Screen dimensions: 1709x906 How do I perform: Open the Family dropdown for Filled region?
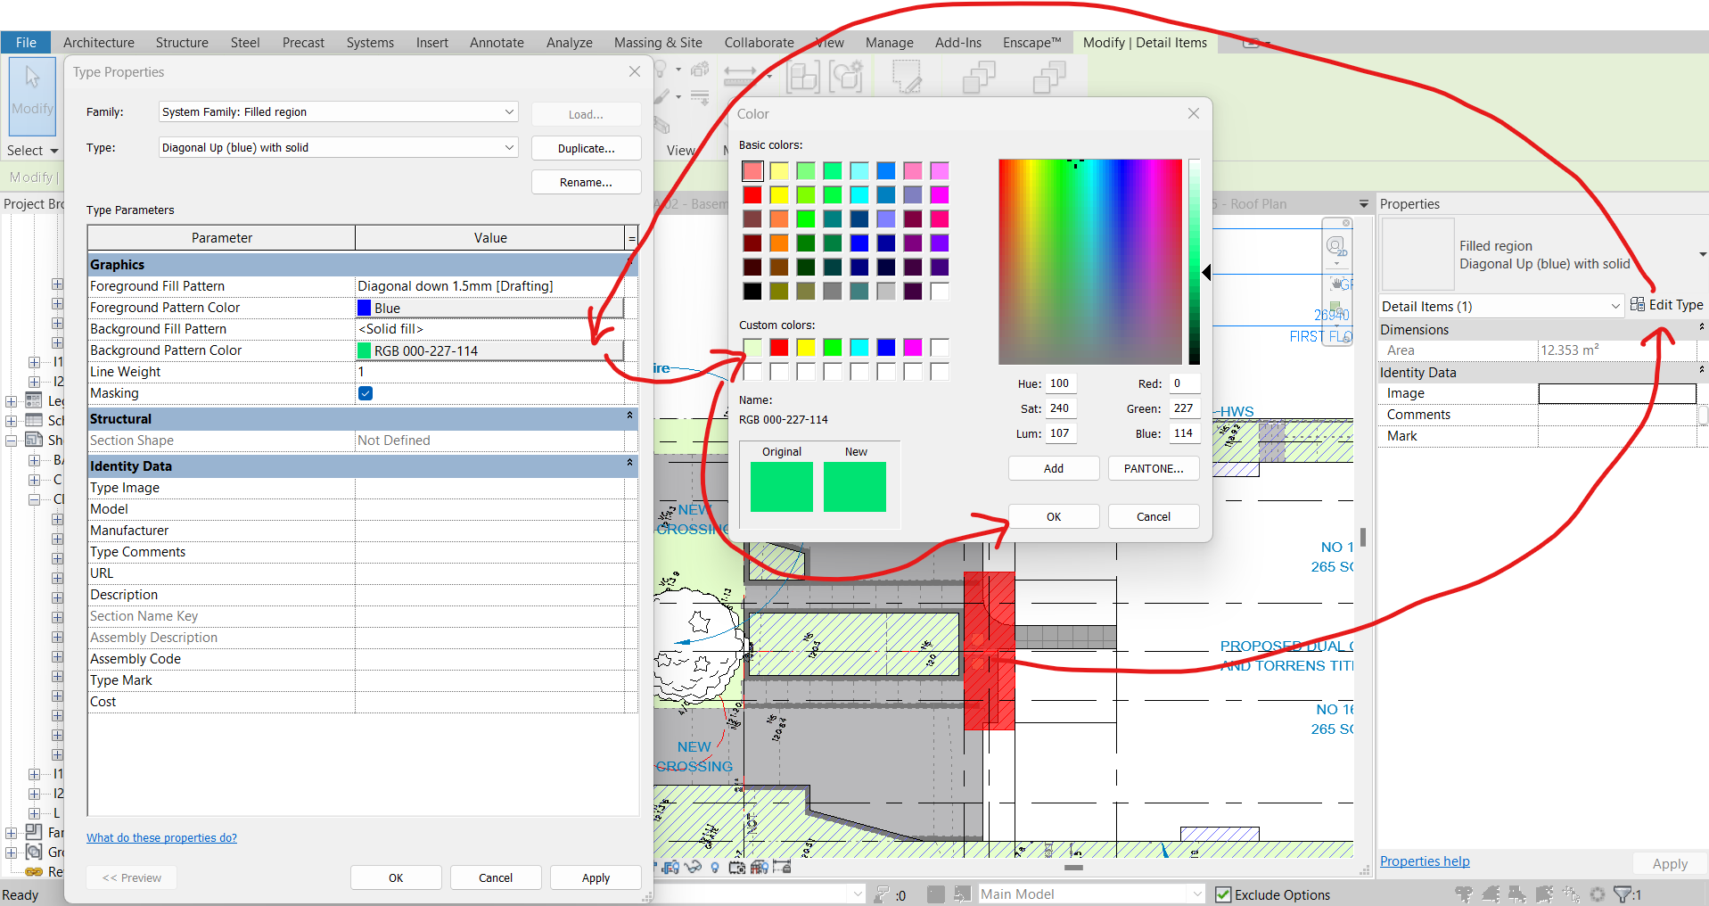click(x=509, y=112)
